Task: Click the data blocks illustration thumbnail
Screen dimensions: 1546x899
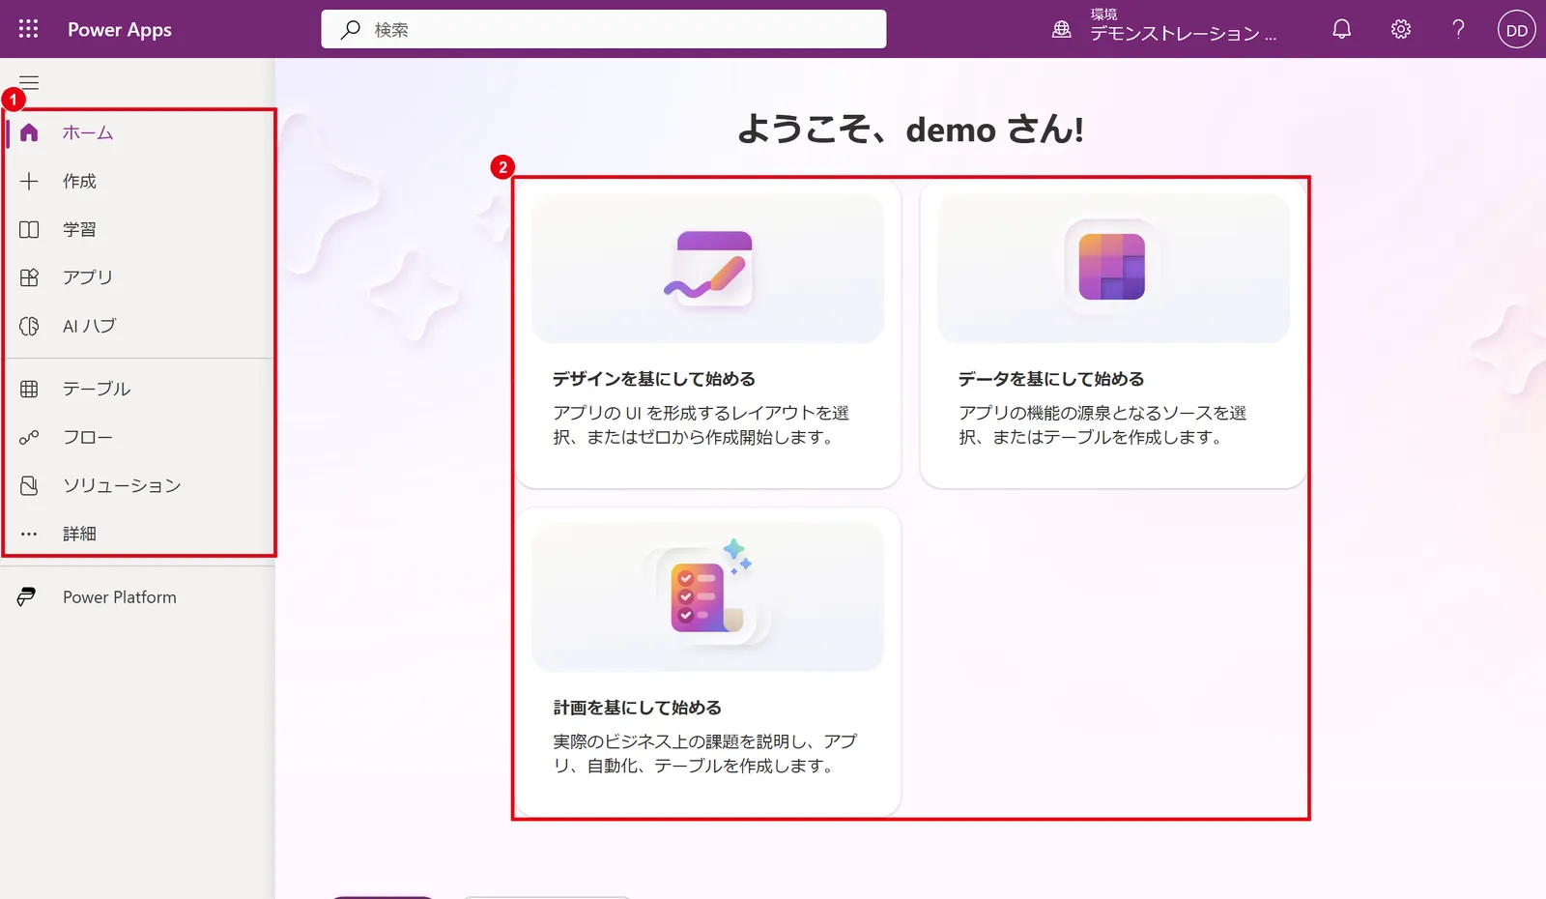Action: point(1113,268)
